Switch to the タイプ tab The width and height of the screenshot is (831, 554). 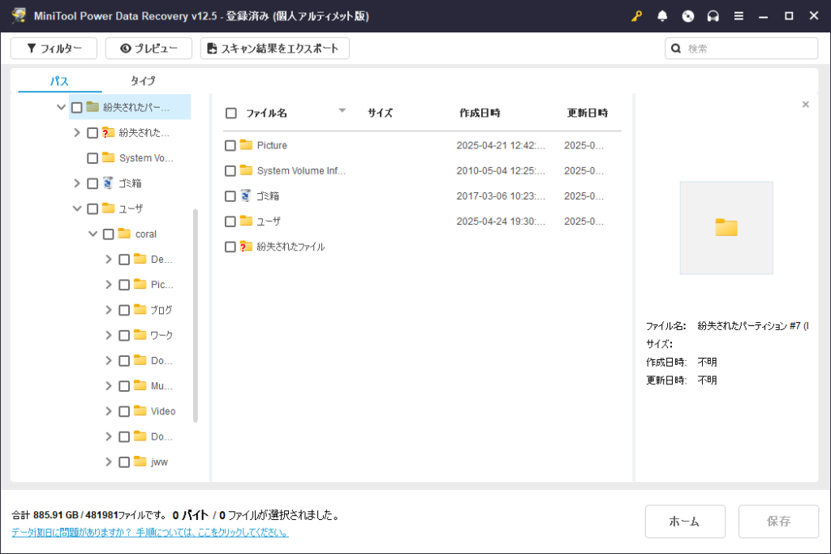pos(143,80)
